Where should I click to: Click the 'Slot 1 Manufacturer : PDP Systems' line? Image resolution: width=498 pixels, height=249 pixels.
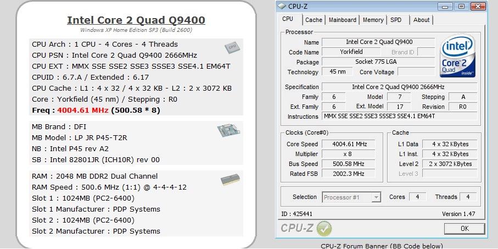click(x=96, y=209)
